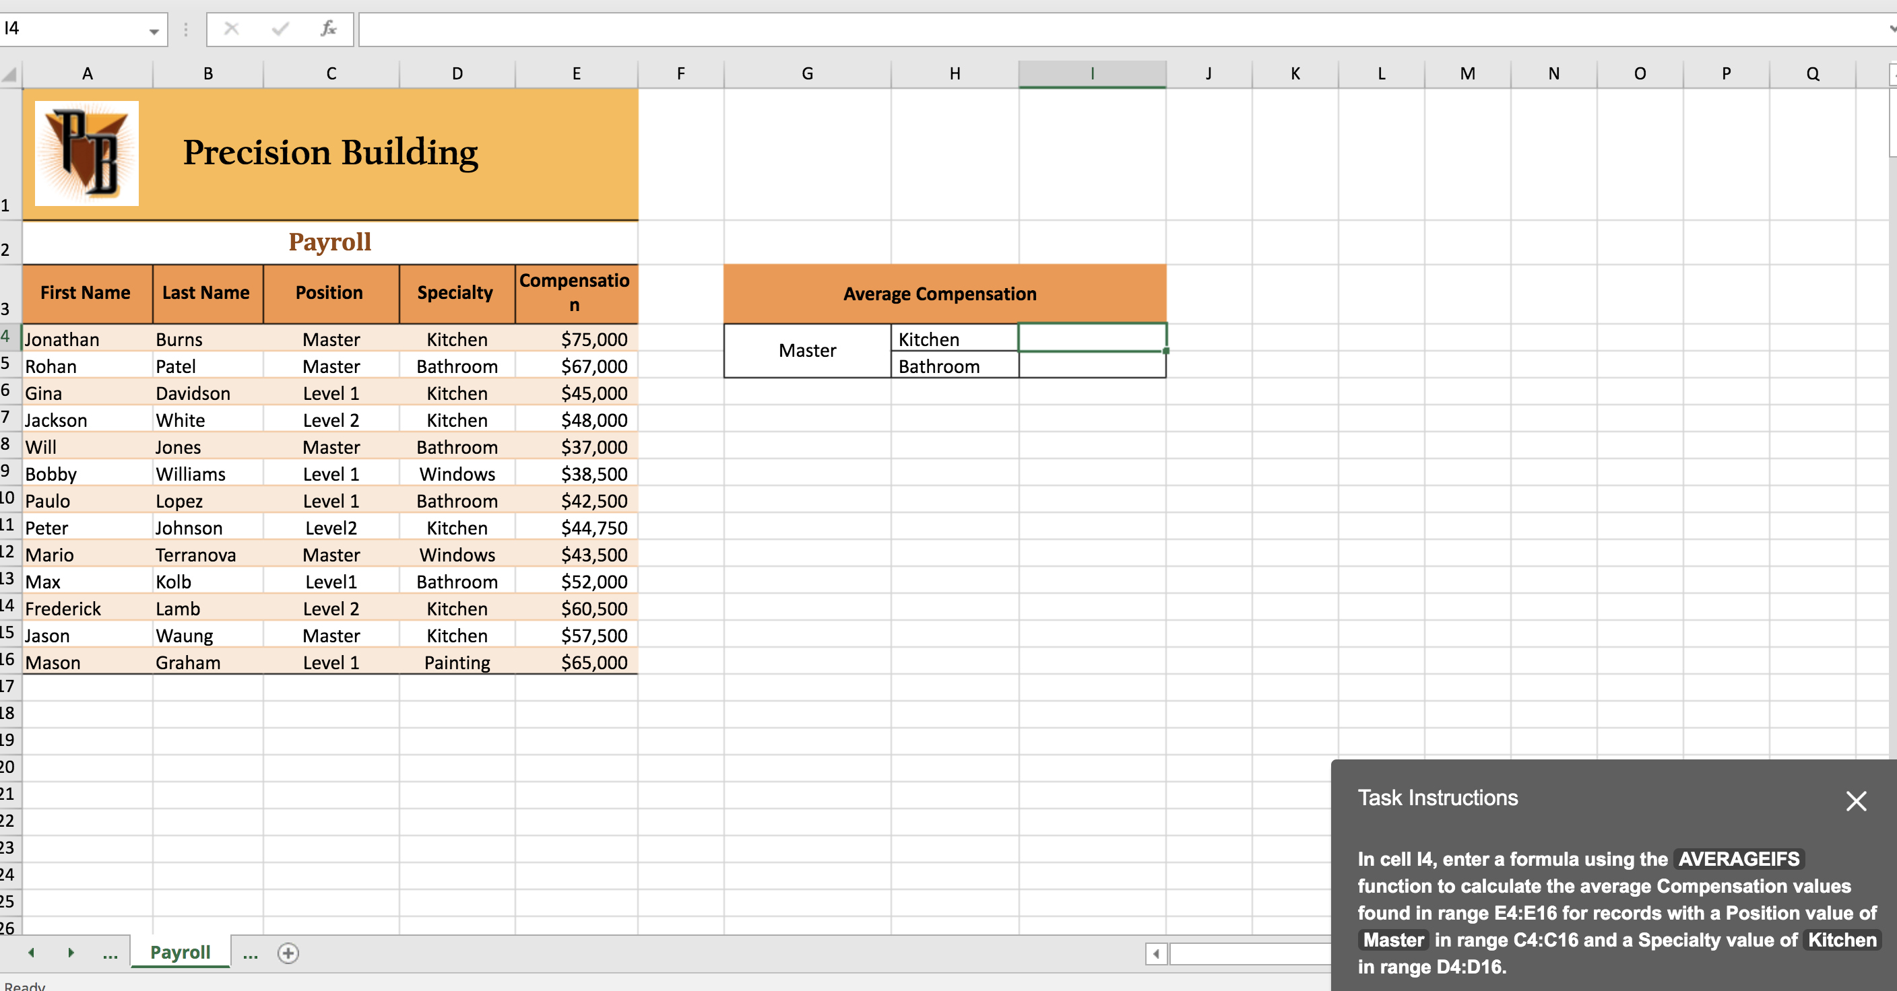Click the Enter checkmark formula icon
Viewport: 1897px width, 991px height.
280,29
